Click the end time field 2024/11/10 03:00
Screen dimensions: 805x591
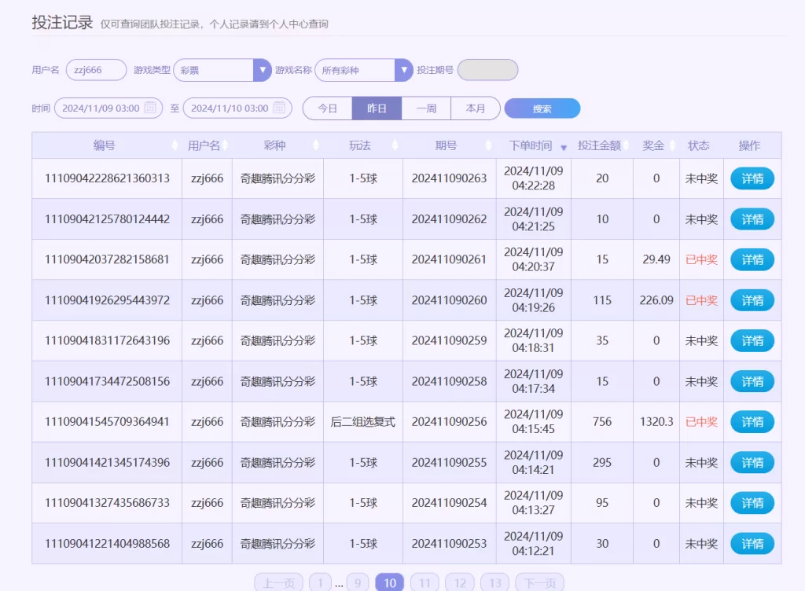click(237, 108)
